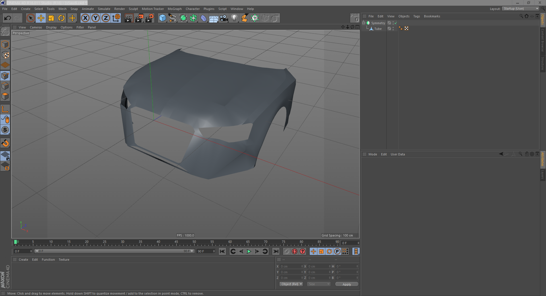This screenshot has width=546, height=296.
Task: Open Object (Rel) coordinate dropdown
Action: pyautogui.click(x=291, y=284)
